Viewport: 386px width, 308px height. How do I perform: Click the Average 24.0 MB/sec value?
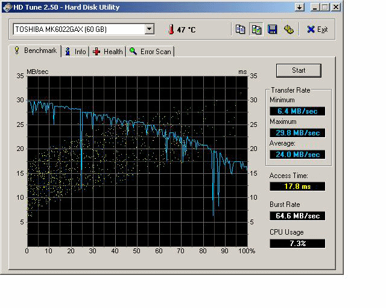click(x=297, y=154)
